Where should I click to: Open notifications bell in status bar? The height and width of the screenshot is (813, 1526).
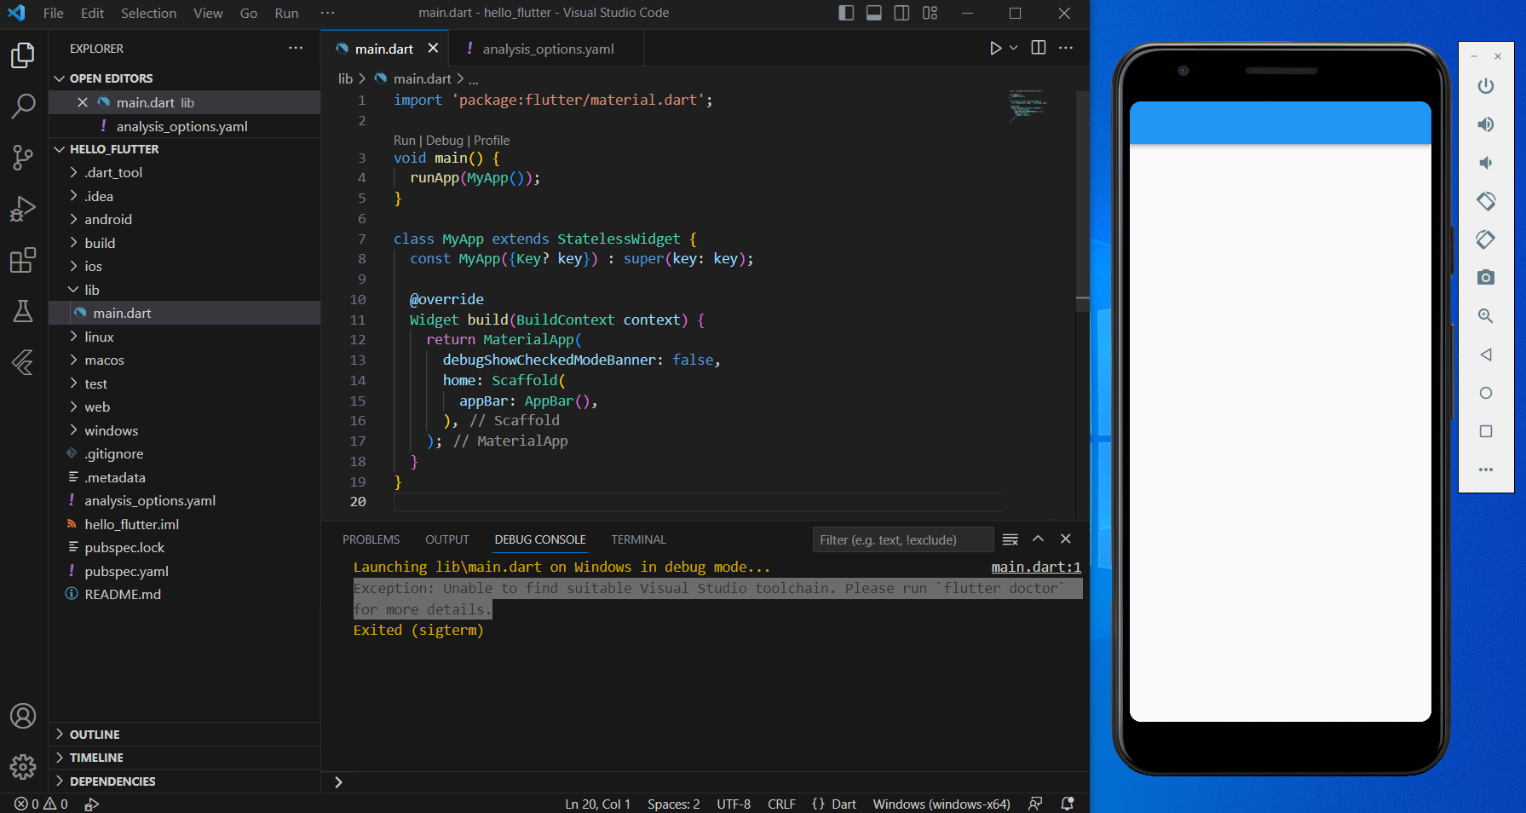pos(1067,804)
